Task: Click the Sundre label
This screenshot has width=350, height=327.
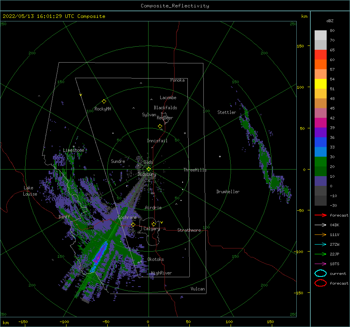Action: tap(118, 161)
